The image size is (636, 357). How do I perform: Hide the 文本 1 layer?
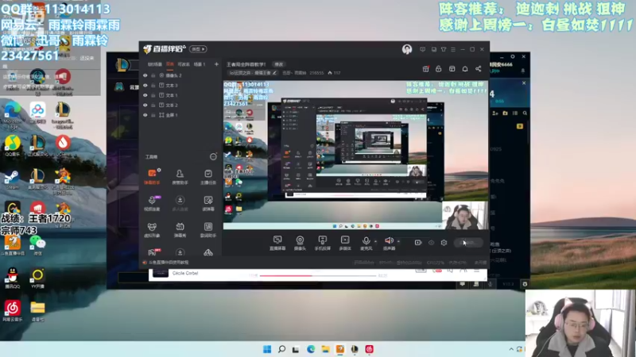point(145,95)
